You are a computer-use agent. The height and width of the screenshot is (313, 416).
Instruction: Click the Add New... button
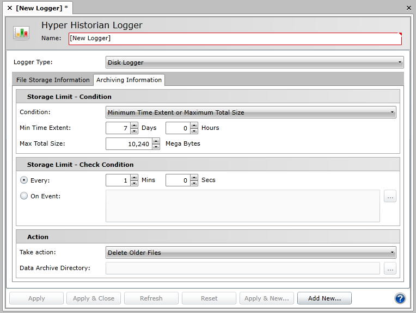tap(325, 298)
